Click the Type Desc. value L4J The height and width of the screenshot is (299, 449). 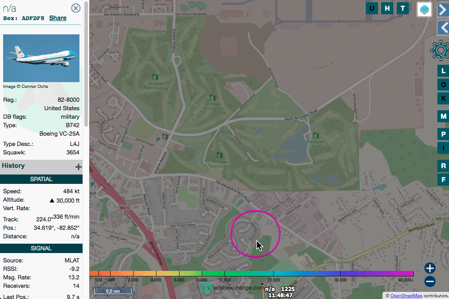coord(75,144)
